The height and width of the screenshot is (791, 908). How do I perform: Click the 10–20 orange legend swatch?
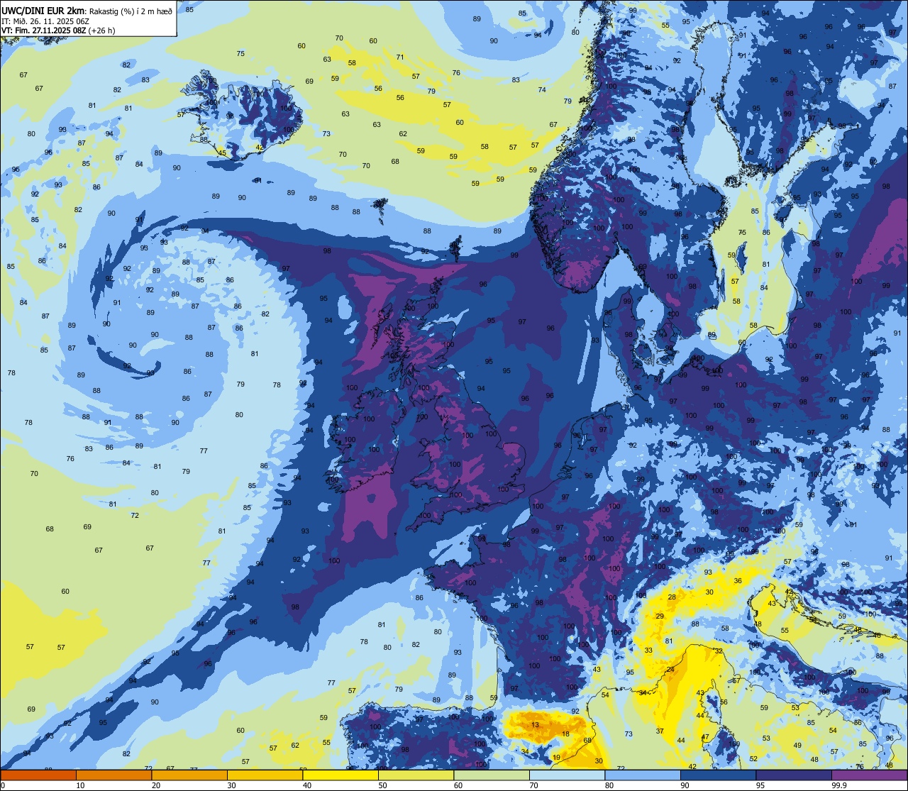113,775
